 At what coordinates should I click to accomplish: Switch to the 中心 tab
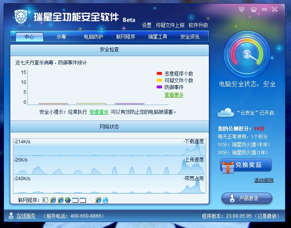click(x=29, y=37)
